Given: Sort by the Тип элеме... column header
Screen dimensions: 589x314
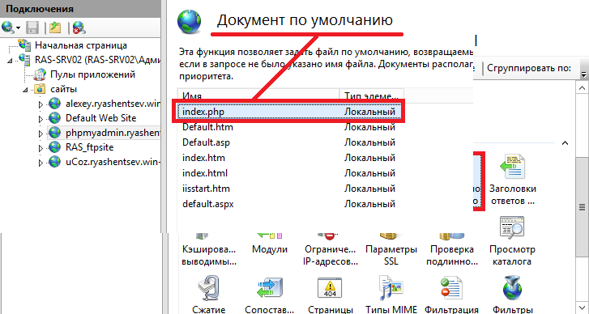Looking at the screenshot, I should tap(372, 95).
